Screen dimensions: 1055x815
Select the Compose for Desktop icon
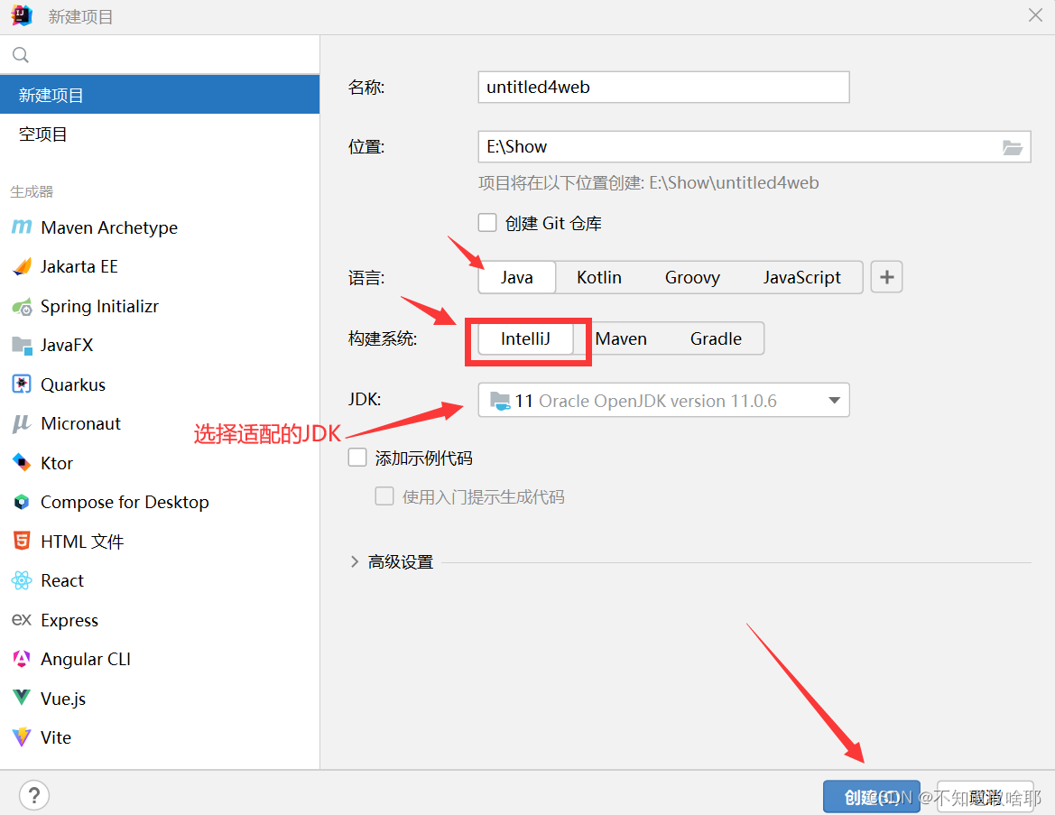click(22, 502)
